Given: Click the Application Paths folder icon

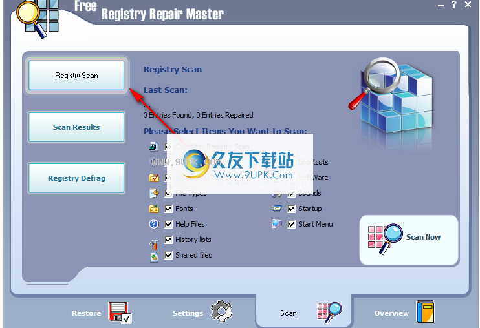Looking at the screenshot, I should pos(154,178).
